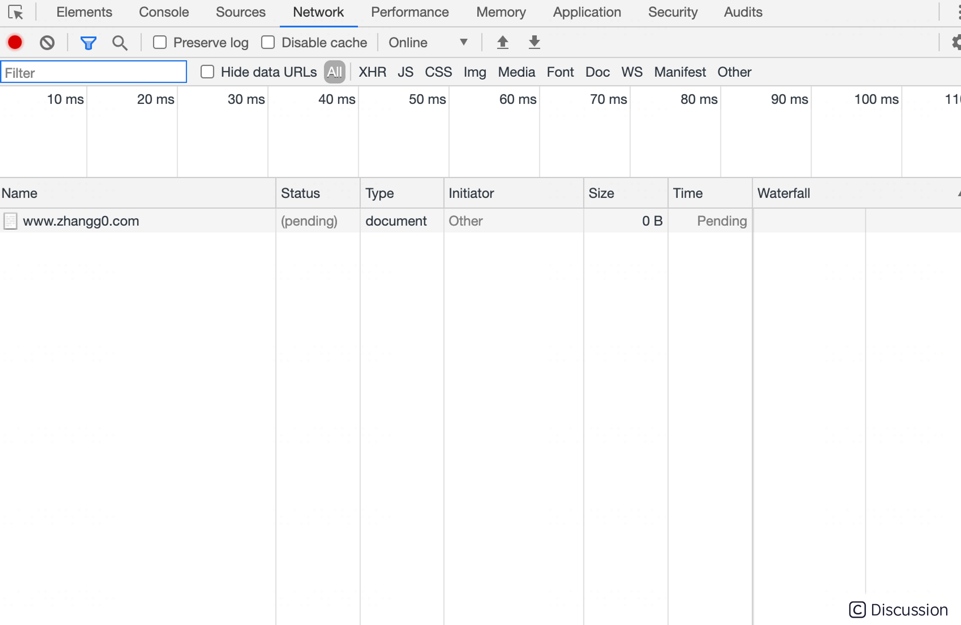
Task: Filter requests by Manifest
Action: 680,72
